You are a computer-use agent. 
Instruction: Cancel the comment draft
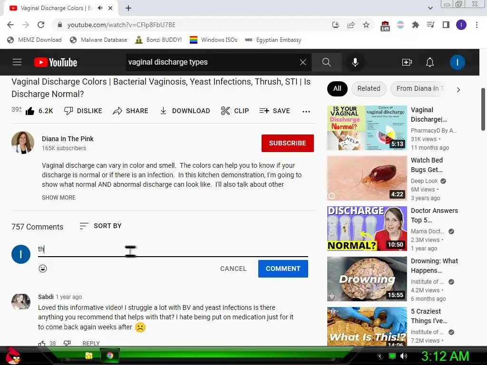(x=233, y=269)
